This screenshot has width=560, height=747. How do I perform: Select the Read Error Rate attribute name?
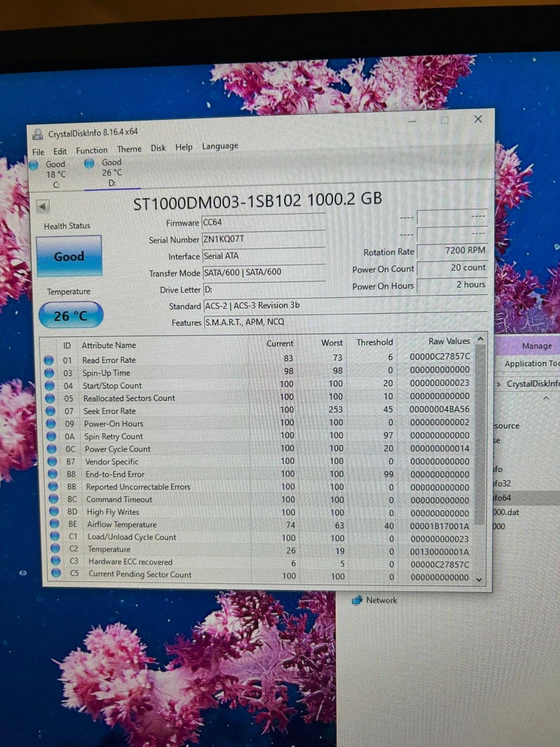click(x=109, y=360)
